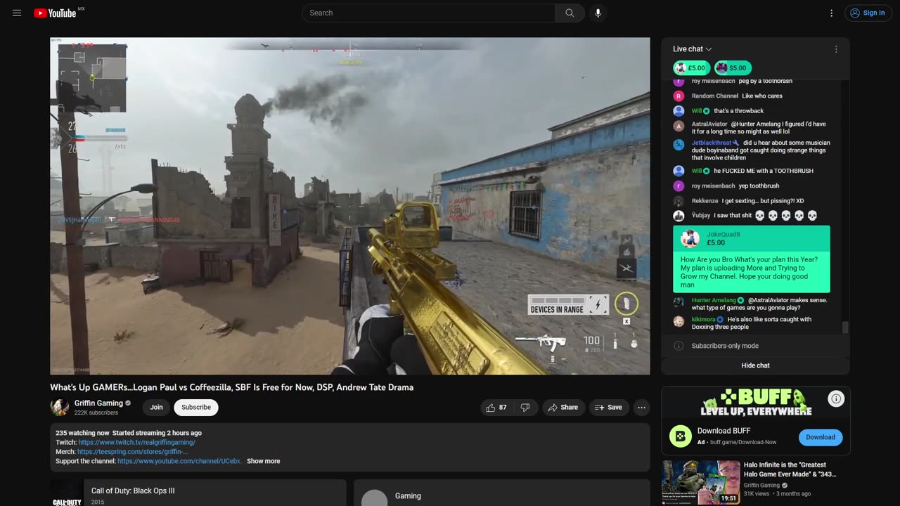Click kikimora's chat avatar
Viewport: 900px width, 506px height.
coord(679,321)
